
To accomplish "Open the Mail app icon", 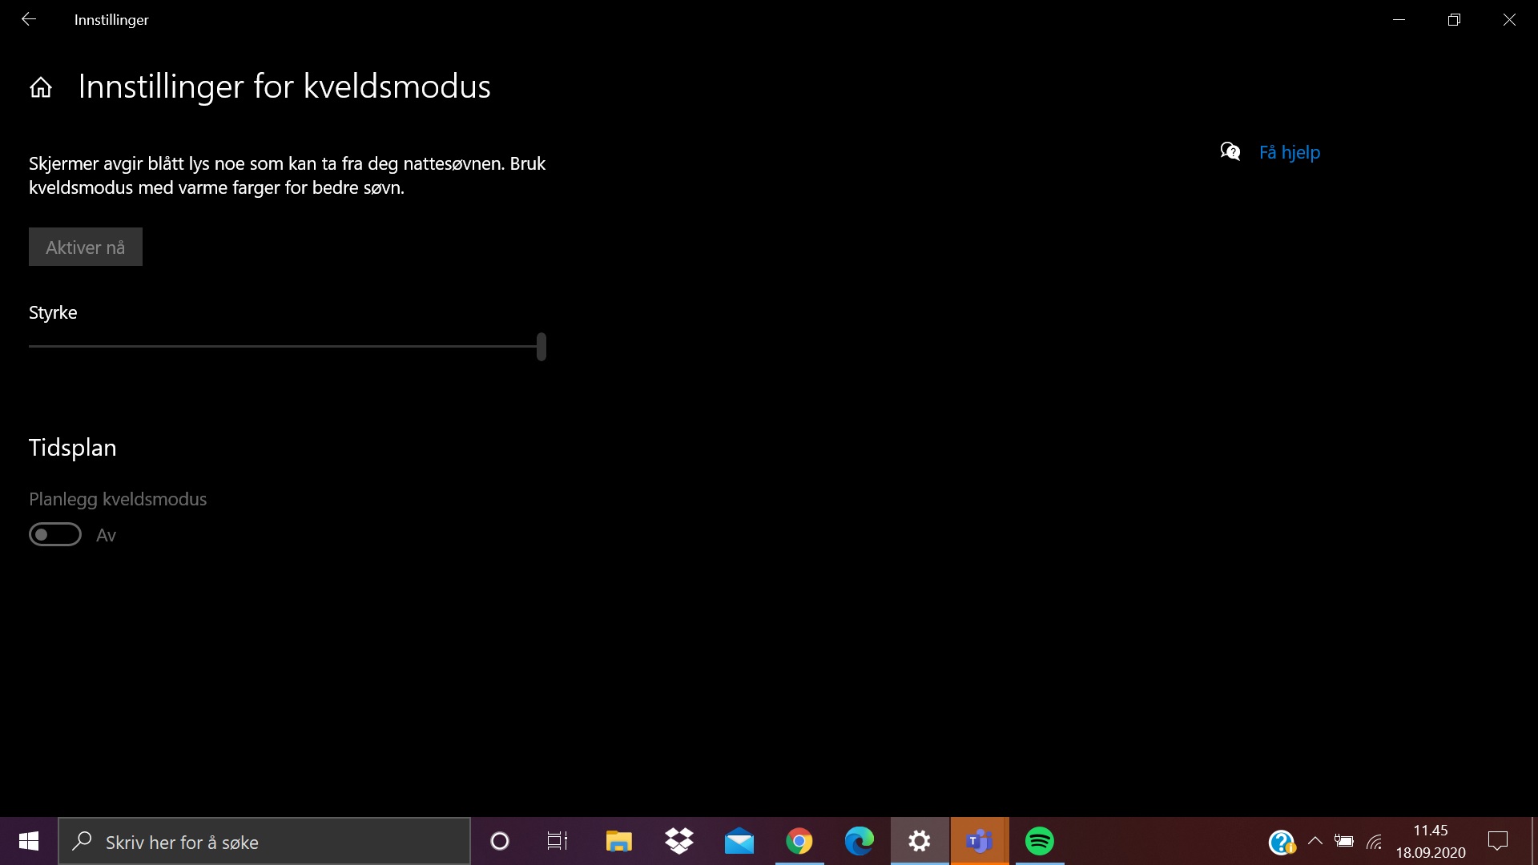I will pyautogui.click(x=739, y=841).
